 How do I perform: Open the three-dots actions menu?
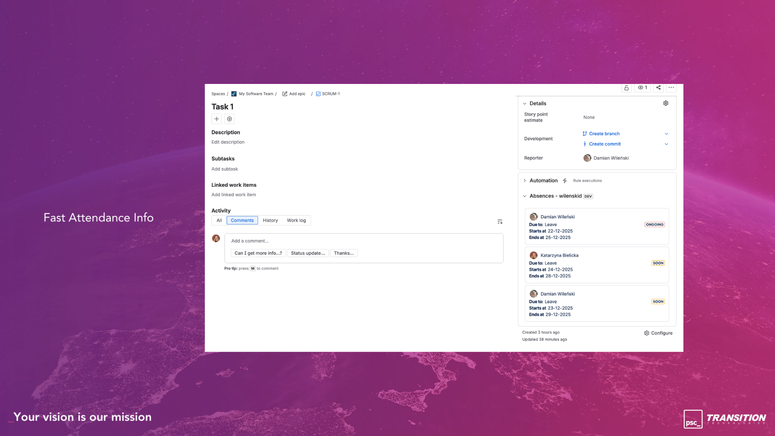[x=671, y=88]
